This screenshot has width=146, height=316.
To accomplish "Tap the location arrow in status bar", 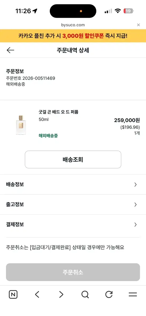I will (35, 11).
